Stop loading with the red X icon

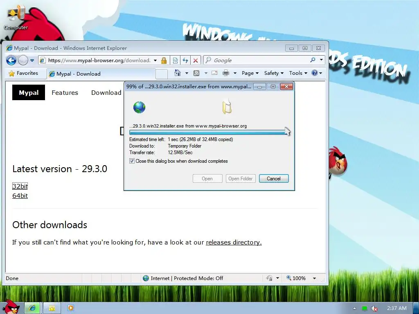[x=196, y=61]
